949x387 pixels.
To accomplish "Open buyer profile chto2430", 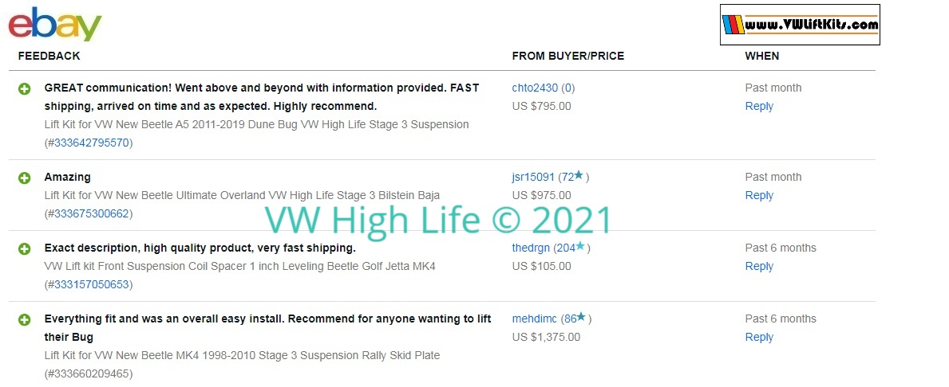I will point(535,88).
